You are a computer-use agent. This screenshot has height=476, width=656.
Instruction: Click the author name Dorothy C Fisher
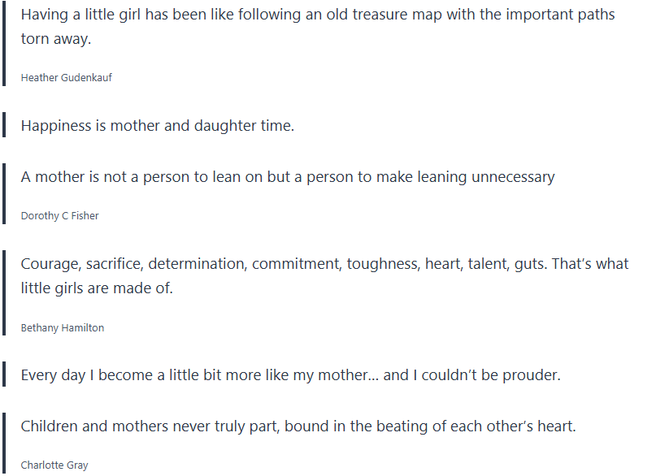pos(59,216)
